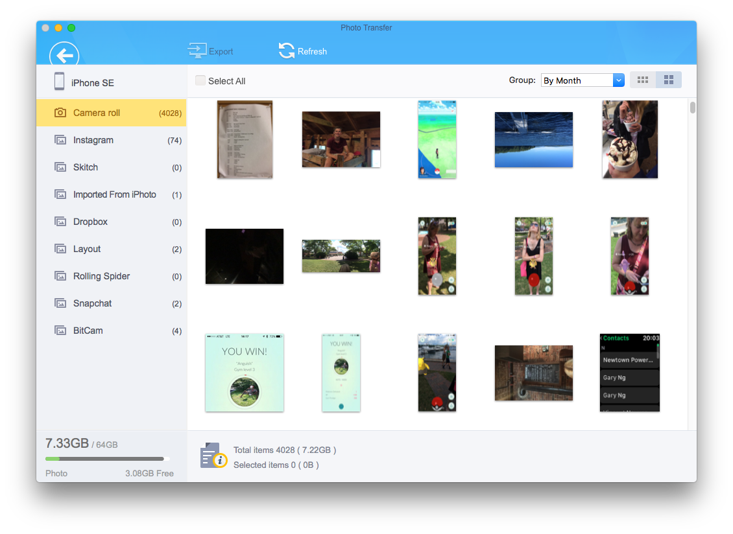Select the ice cream sundae photo
Screen dimensions: 733x534
tap(630, 139)
